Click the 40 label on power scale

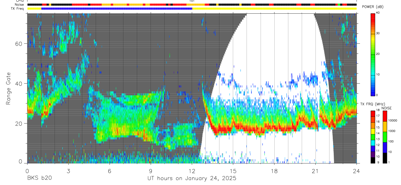coord(378,13)
